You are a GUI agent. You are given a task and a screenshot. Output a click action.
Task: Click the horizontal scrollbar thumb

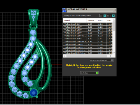(x=87, y=56)
